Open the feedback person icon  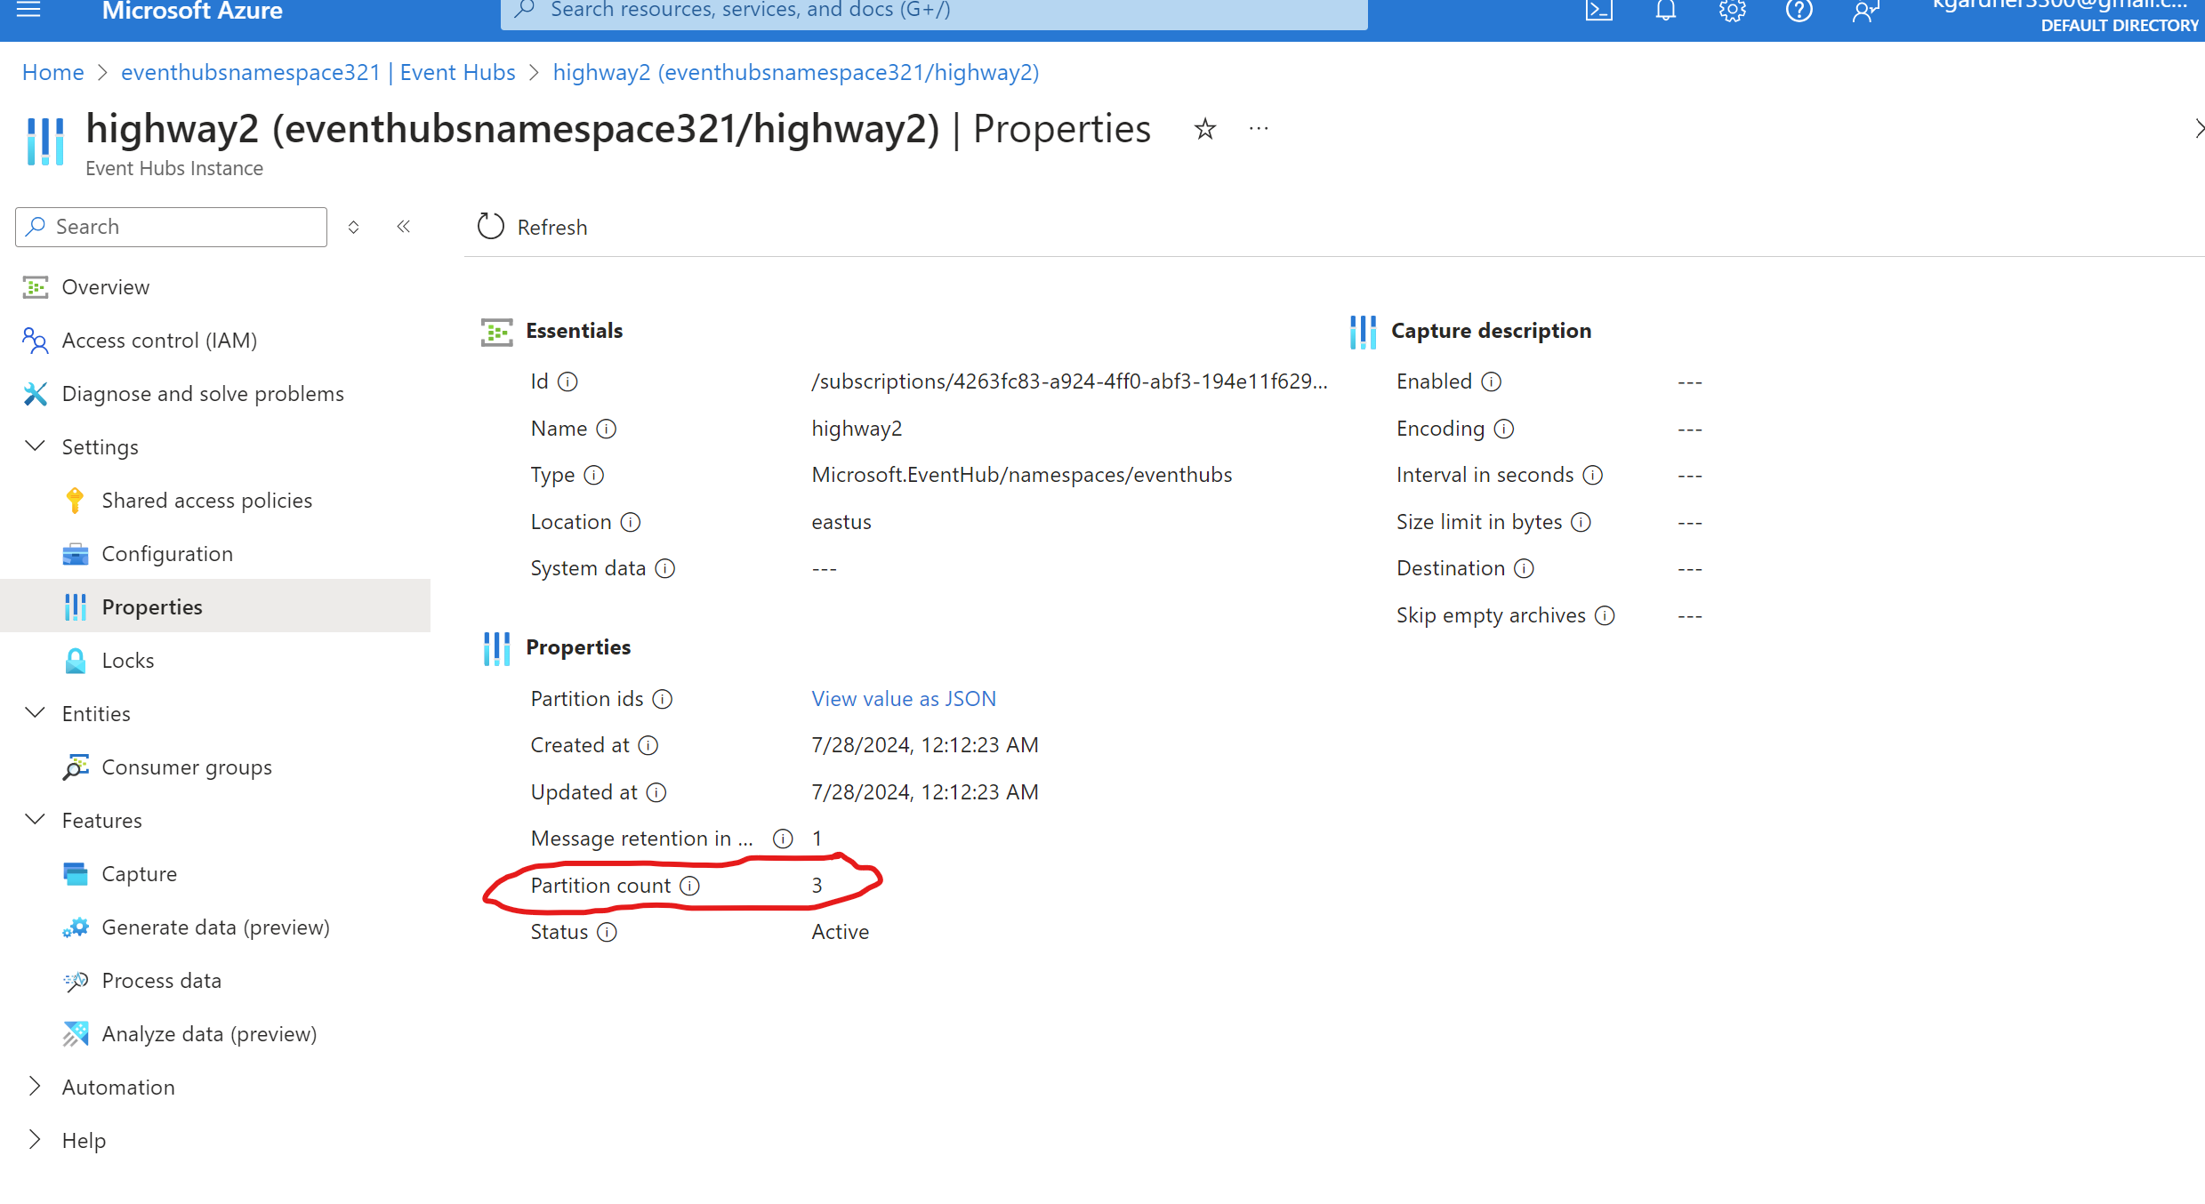(1865, 11)
